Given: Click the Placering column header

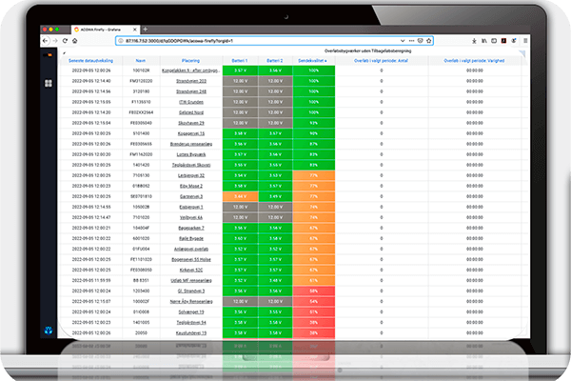Looking at the screenshot, I should point(192,60).
